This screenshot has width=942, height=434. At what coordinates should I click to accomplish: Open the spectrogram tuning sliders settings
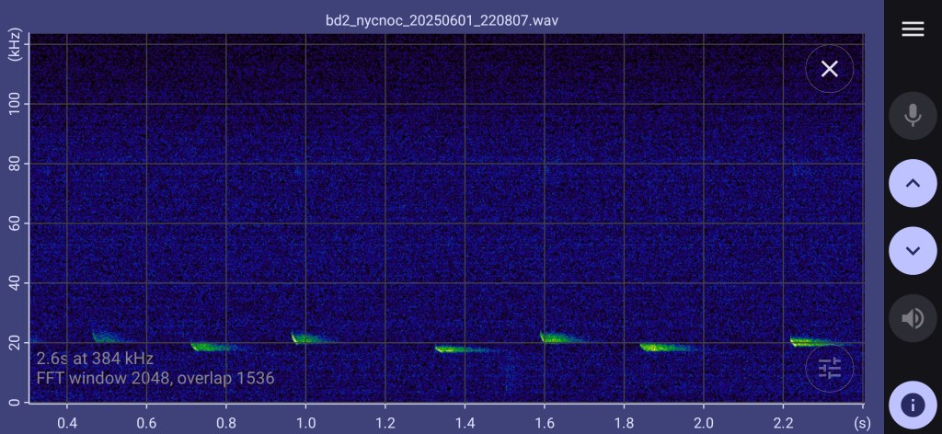point(829,369)
